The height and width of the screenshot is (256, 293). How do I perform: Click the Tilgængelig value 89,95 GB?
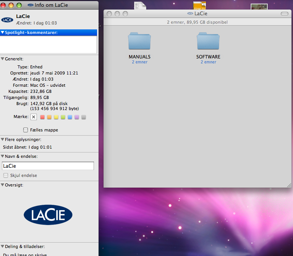[x=39, y=97]
